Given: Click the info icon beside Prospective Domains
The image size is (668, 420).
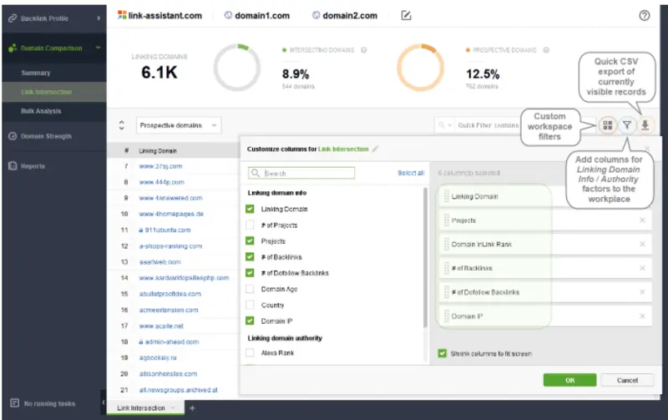Looking at the screenshot, I should pos(546,50).
